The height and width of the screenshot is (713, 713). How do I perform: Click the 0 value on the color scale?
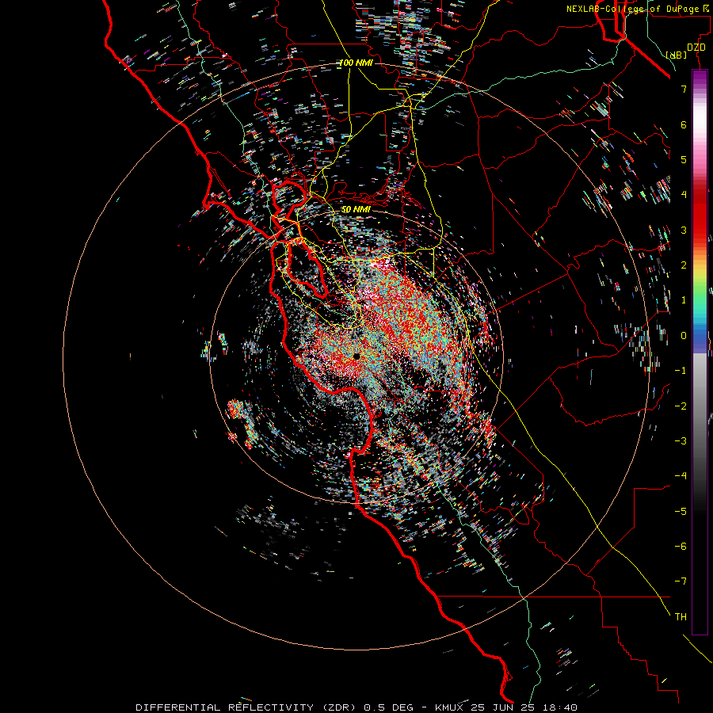coord(684,335)
